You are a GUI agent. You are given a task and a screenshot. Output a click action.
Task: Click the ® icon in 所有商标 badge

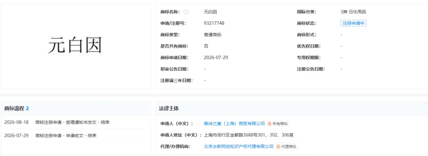tap(270, 124)
